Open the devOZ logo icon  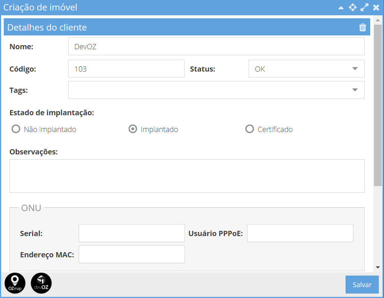[x=41, y=283]
